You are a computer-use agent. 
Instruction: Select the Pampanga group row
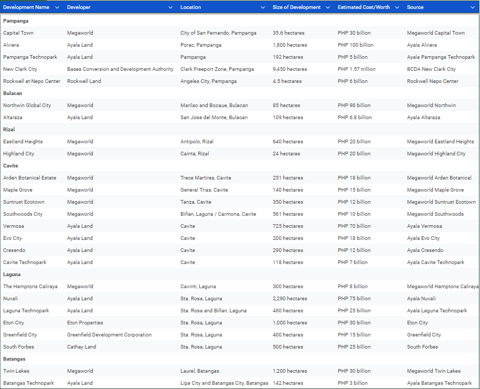coord(240,21)
